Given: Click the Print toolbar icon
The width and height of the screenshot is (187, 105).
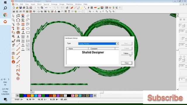Looking at the screenshot, I should point(24,8).
